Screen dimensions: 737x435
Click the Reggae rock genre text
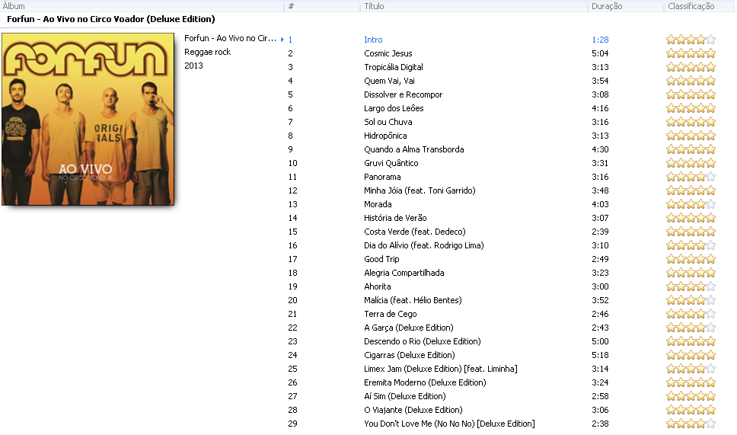207,53
